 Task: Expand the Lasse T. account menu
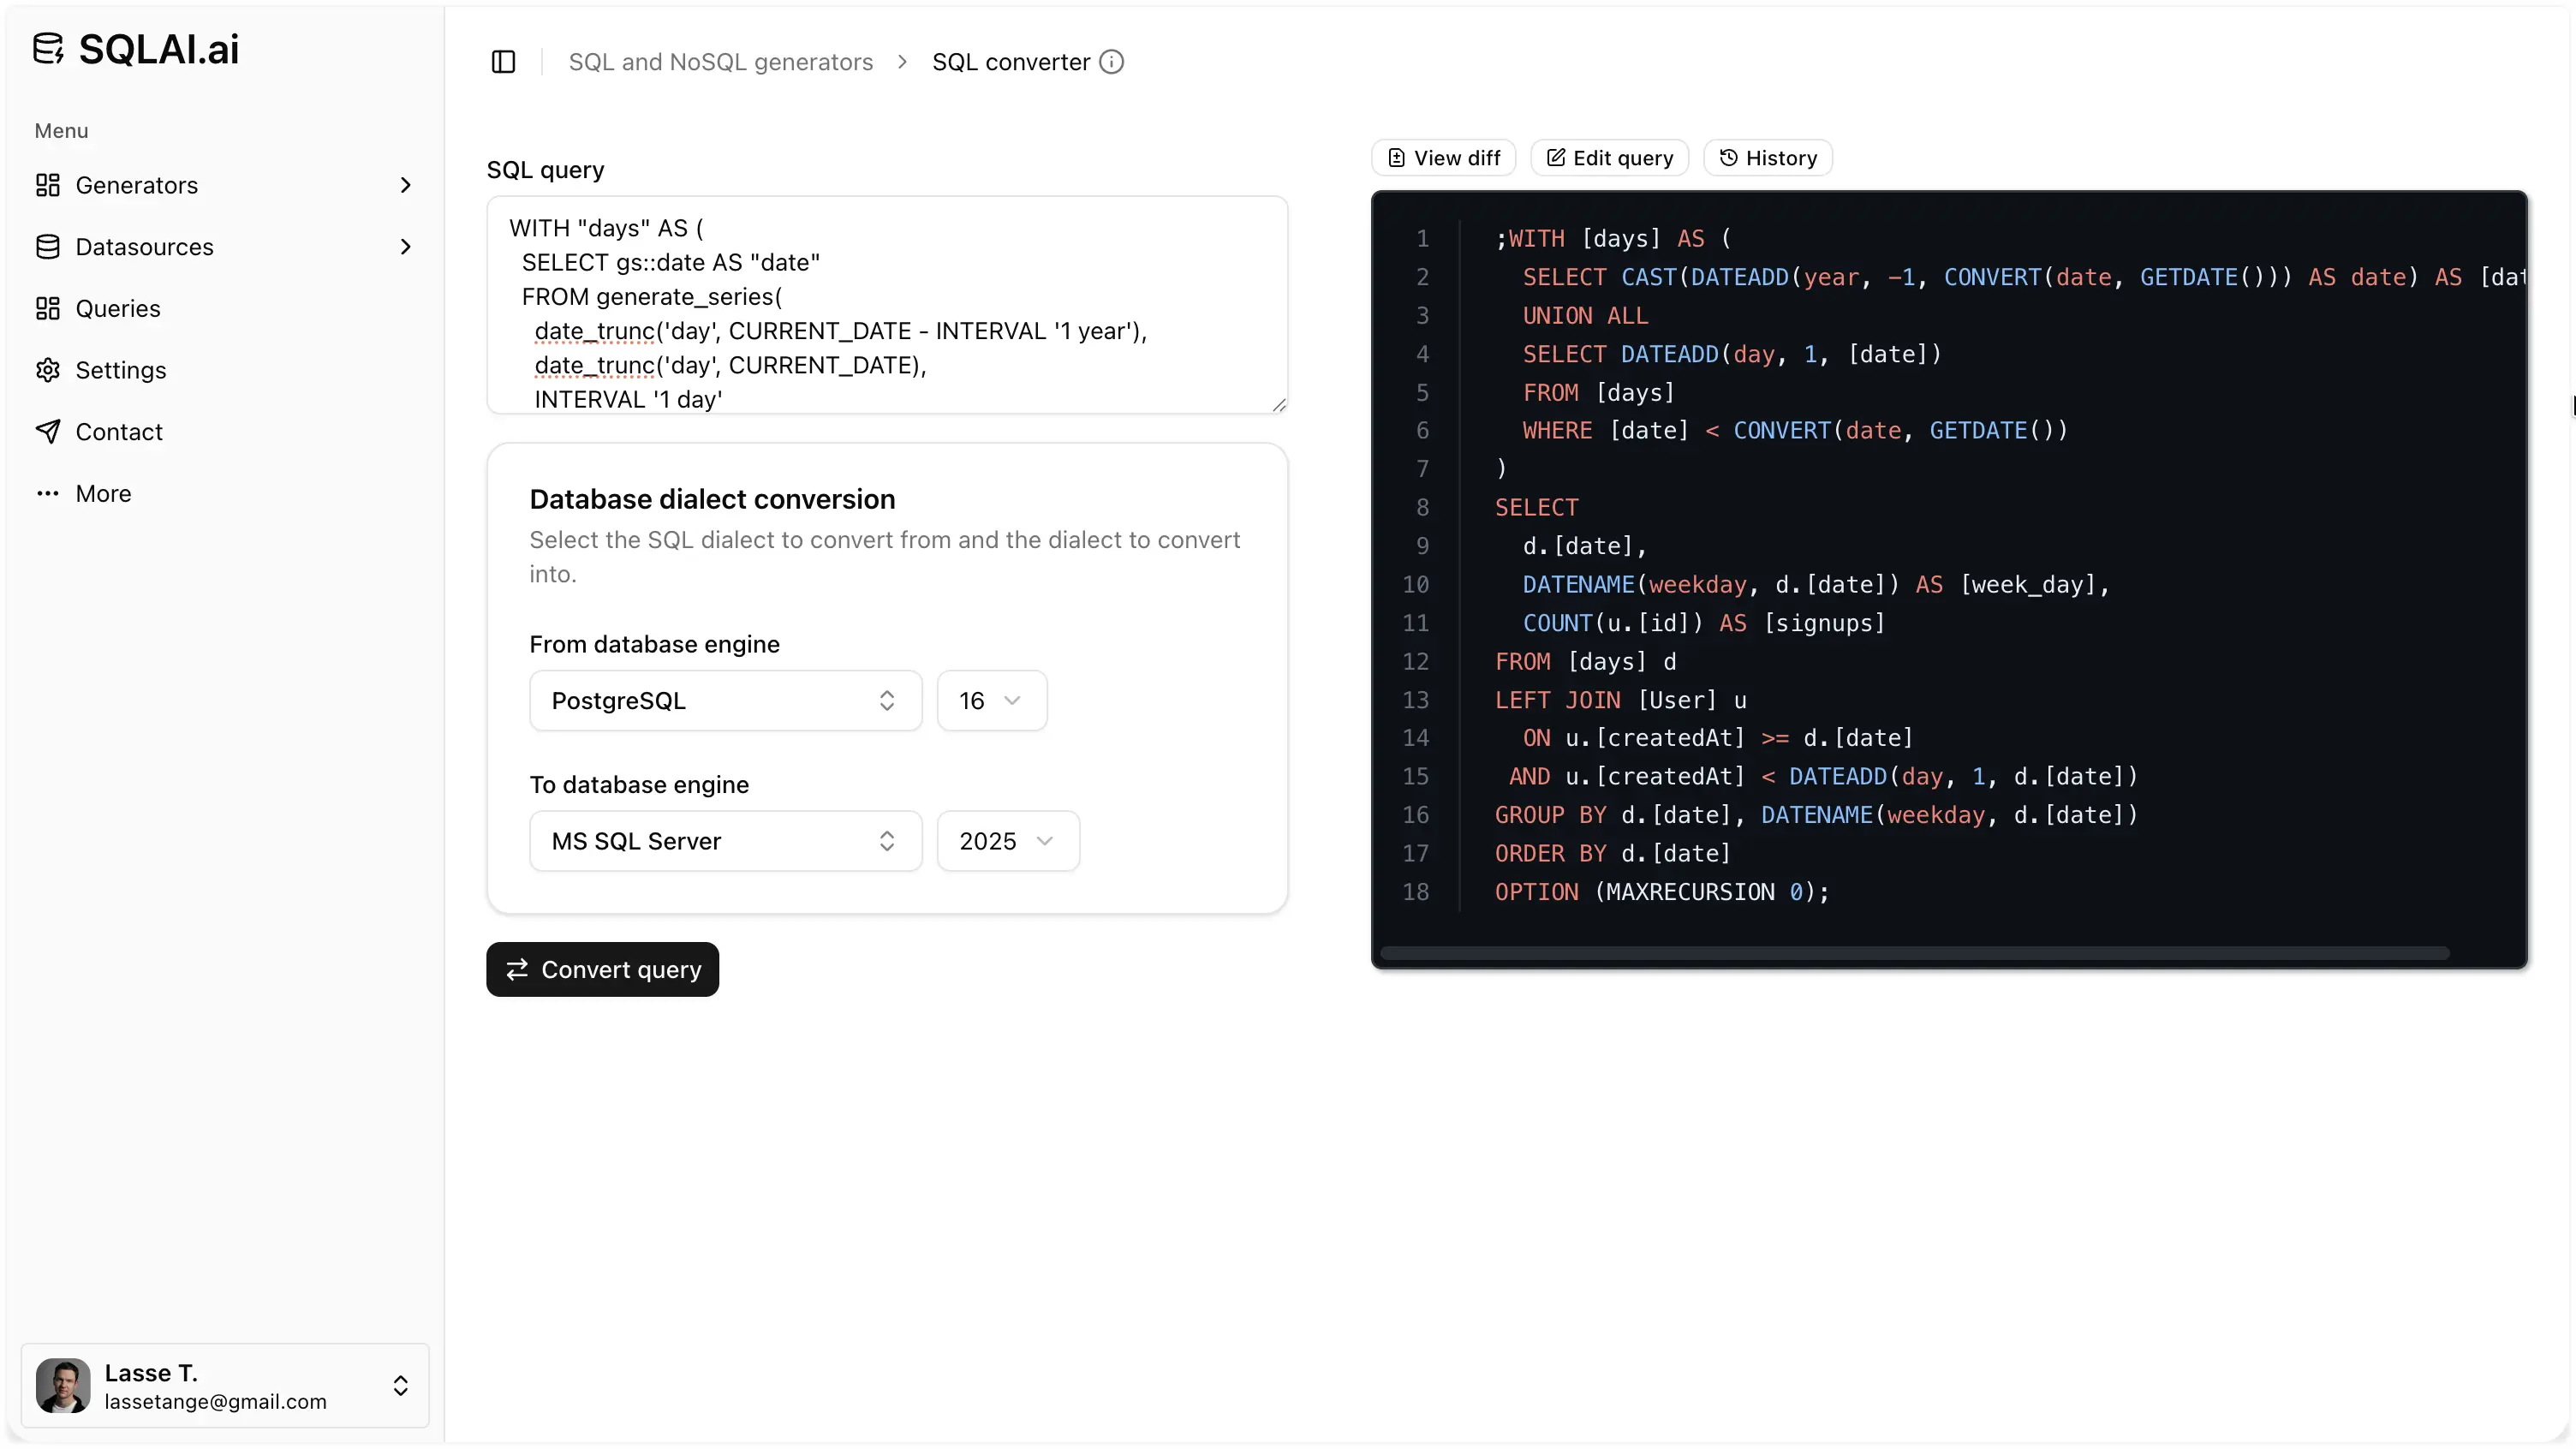point(400,1386)
